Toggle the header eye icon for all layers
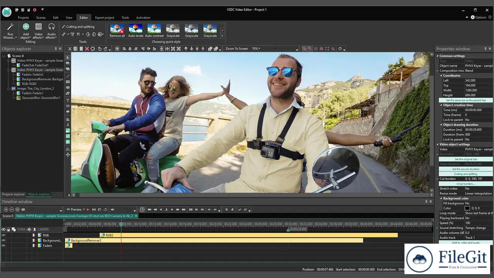The height and width of the screenshot is (278, 494). (3, 229)
